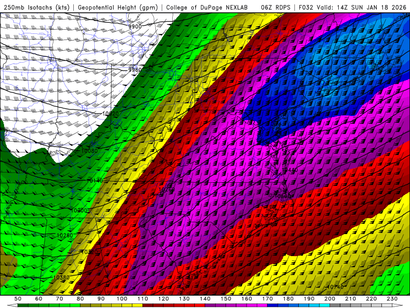Pick the dark blue swatch under the 170 label
Viewport: 410px width, 308px height.
coord(273,305)
